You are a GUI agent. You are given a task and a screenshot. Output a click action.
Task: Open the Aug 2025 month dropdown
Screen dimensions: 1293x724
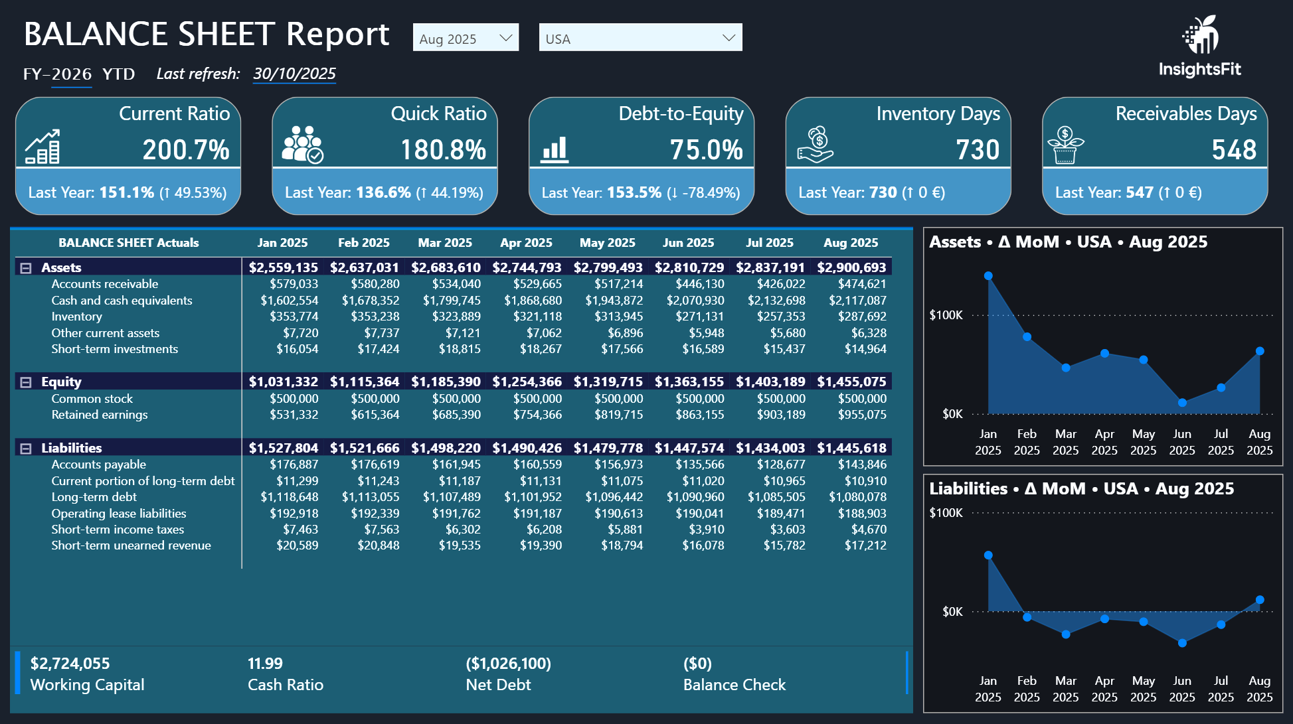[x=506, y=38]
